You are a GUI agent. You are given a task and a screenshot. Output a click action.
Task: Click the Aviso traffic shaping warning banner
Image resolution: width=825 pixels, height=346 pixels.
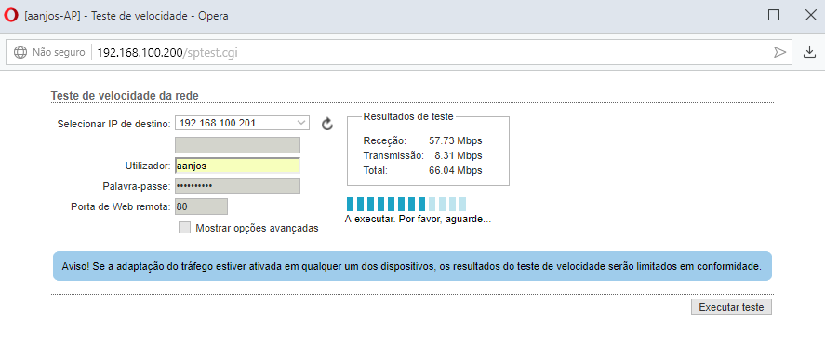click(412, 266)
